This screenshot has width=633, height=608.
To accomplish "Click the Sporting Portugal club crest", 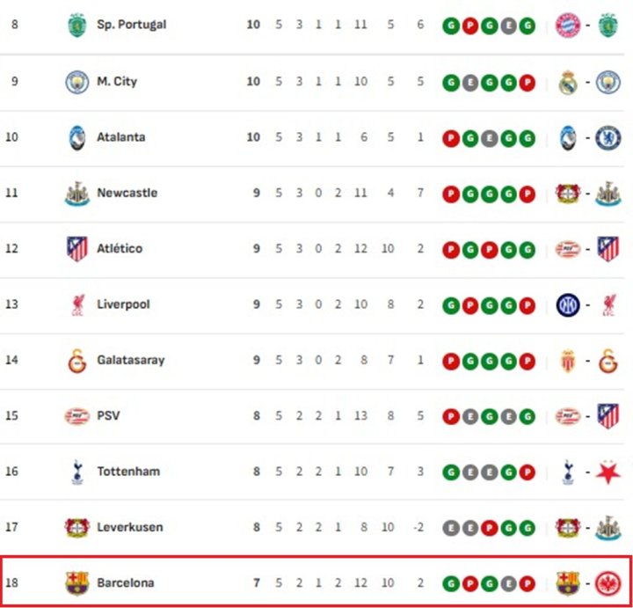I will click(x=77, y=26).
